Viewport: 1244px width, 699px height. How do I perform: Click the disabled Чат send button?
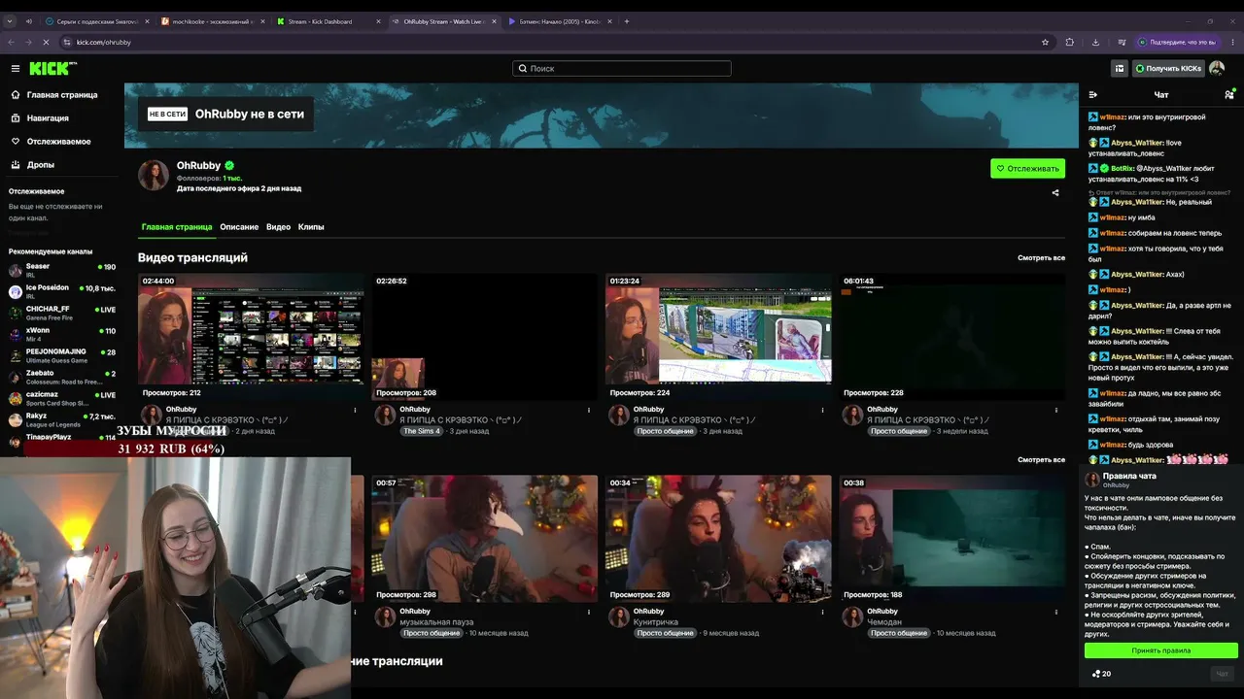(x=1223, y=673)
